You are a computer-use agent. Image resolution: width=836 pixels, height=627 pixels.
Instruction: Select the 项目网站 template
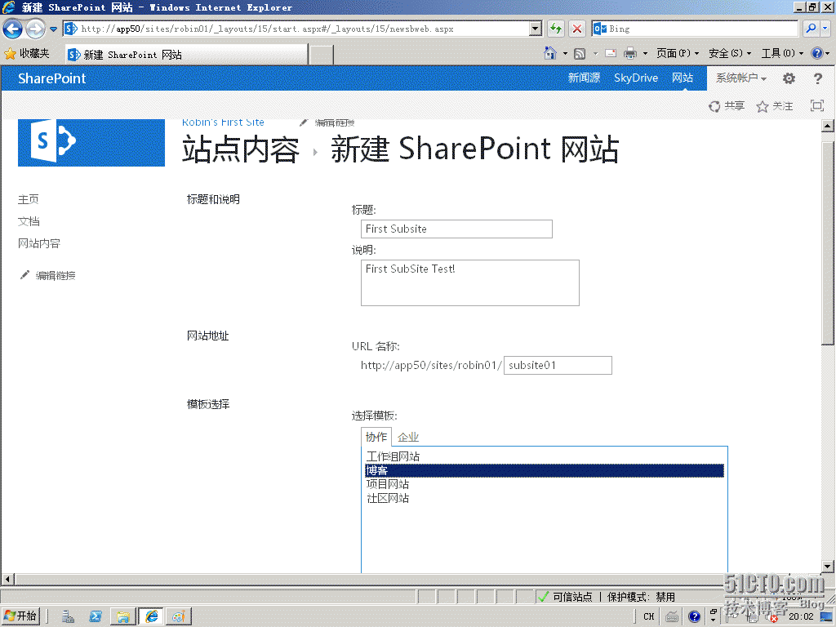(x=545, y=484)
